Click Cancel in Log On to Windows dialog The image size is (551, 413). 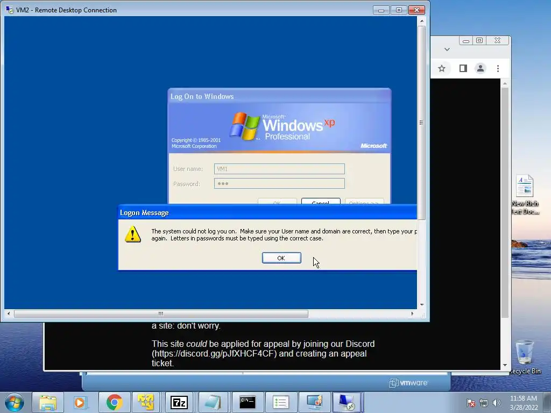pyautogui.click(x=321, y=201)
